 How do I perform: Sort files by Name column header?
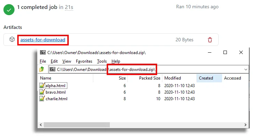click(66, 78)
